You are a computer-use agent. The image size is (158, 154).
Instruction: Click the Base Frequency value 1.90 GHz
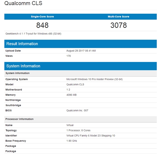(72, 141)
